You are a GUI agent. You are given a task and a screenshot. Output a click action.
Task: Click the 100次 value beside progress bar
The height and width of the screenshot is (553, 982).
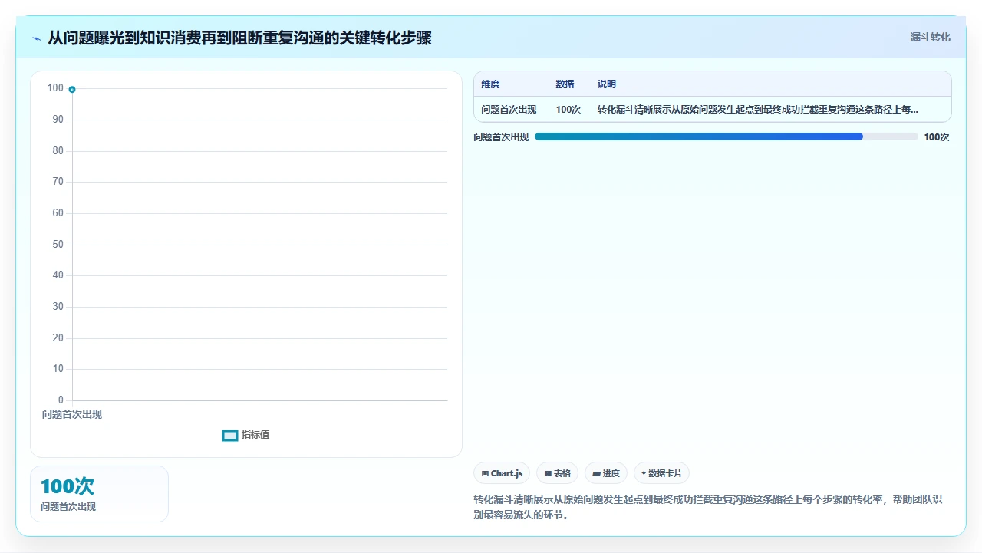(937, 137)
